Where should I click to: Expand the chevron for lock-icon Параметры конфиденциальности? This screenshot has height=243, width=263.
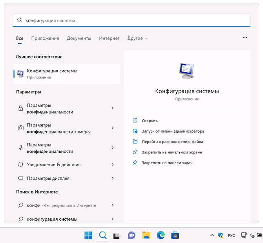click(x=113, y=108)
